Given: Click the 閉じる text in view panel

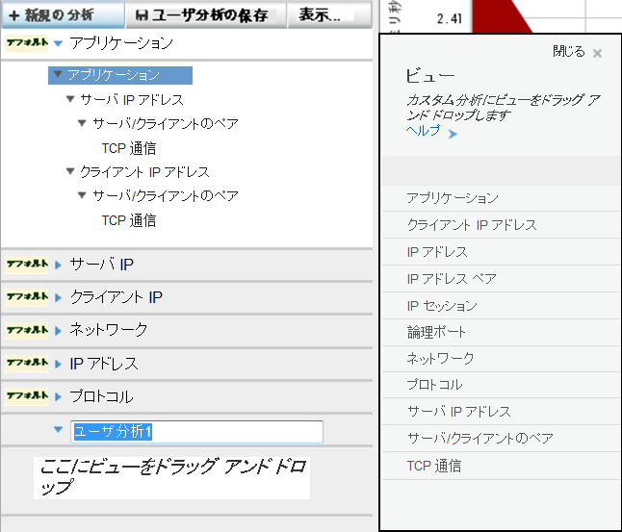Looking at the screenshot, I should 569,52.
